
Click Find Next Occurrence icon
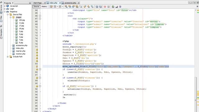coord(73,7)
